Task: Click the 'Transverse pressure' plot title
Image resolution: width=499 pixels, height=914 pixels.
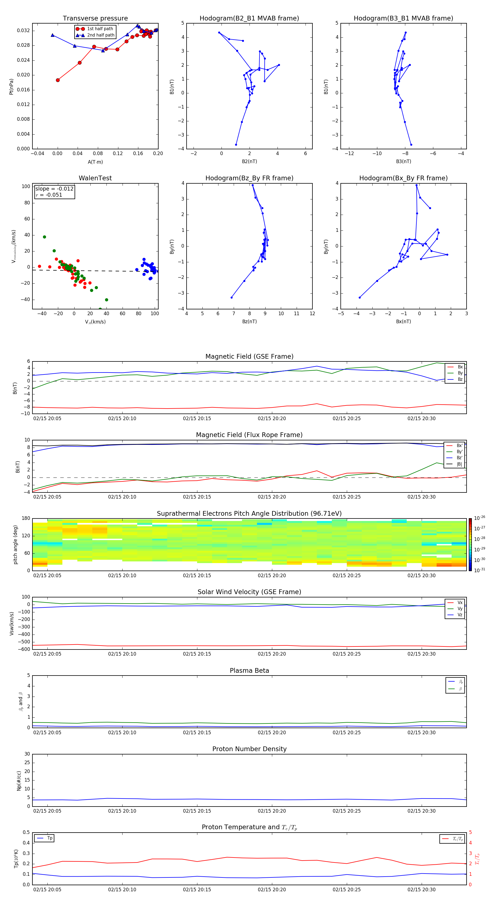Action: coord(95,19)
